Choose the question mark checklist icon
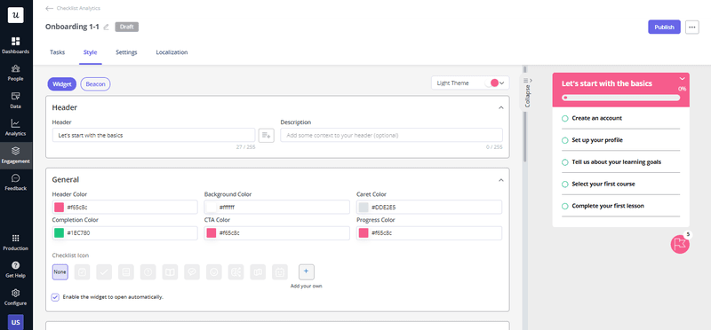Image resolution: width=711 pixels, height=330 pixels. [x=148, y=272]
